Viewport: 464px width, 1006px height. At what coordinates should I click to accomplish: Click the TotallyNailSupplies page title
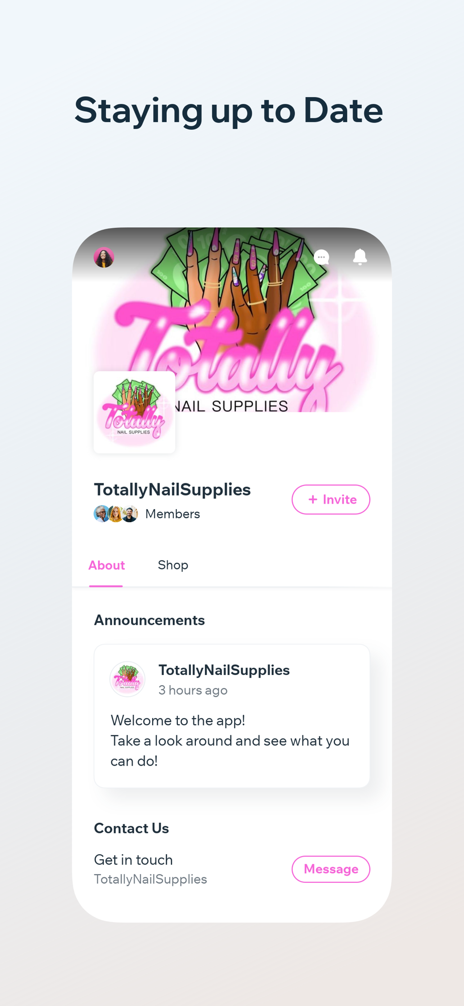tap(172, 489)
